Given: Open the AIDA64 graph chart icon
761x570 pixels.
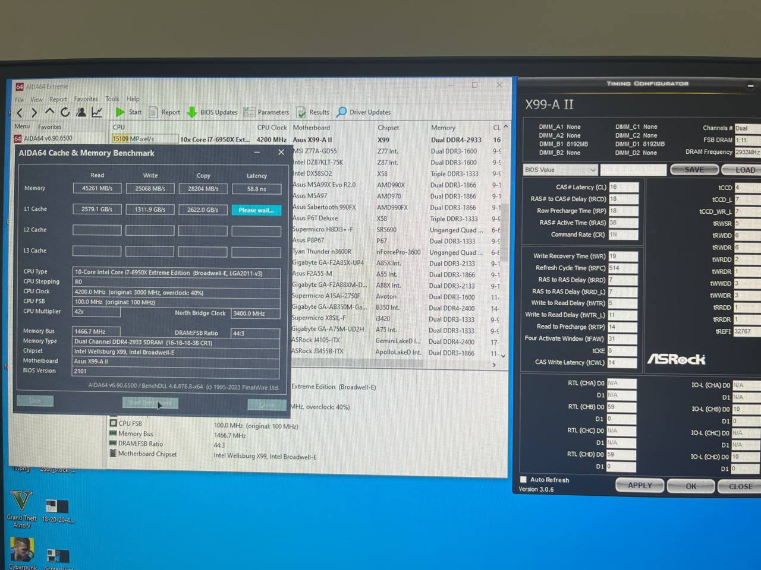Looking at the screenshot, I should tap(97, 112).
